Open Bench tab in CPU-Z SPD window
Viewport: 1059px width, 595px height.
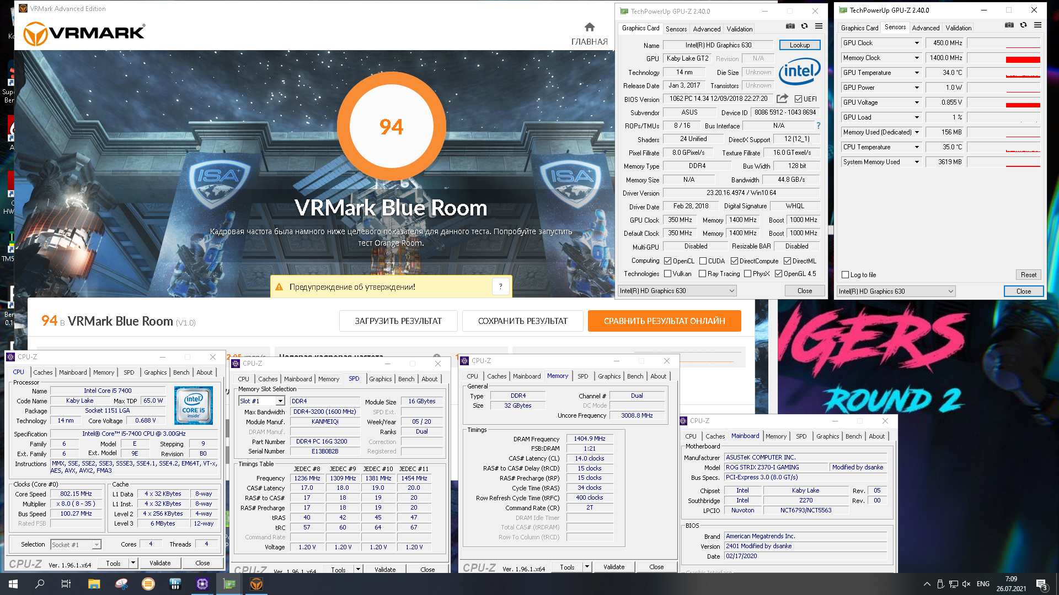point(407,379)
